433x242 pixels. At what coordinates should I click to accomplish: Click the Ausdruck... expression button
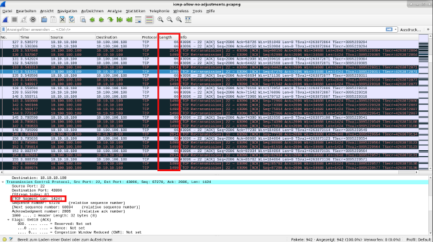(x=410, y=30)
